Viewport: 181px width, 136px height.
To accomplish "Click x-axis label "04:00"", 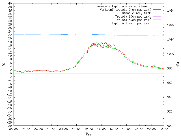I will click(38, 129).
